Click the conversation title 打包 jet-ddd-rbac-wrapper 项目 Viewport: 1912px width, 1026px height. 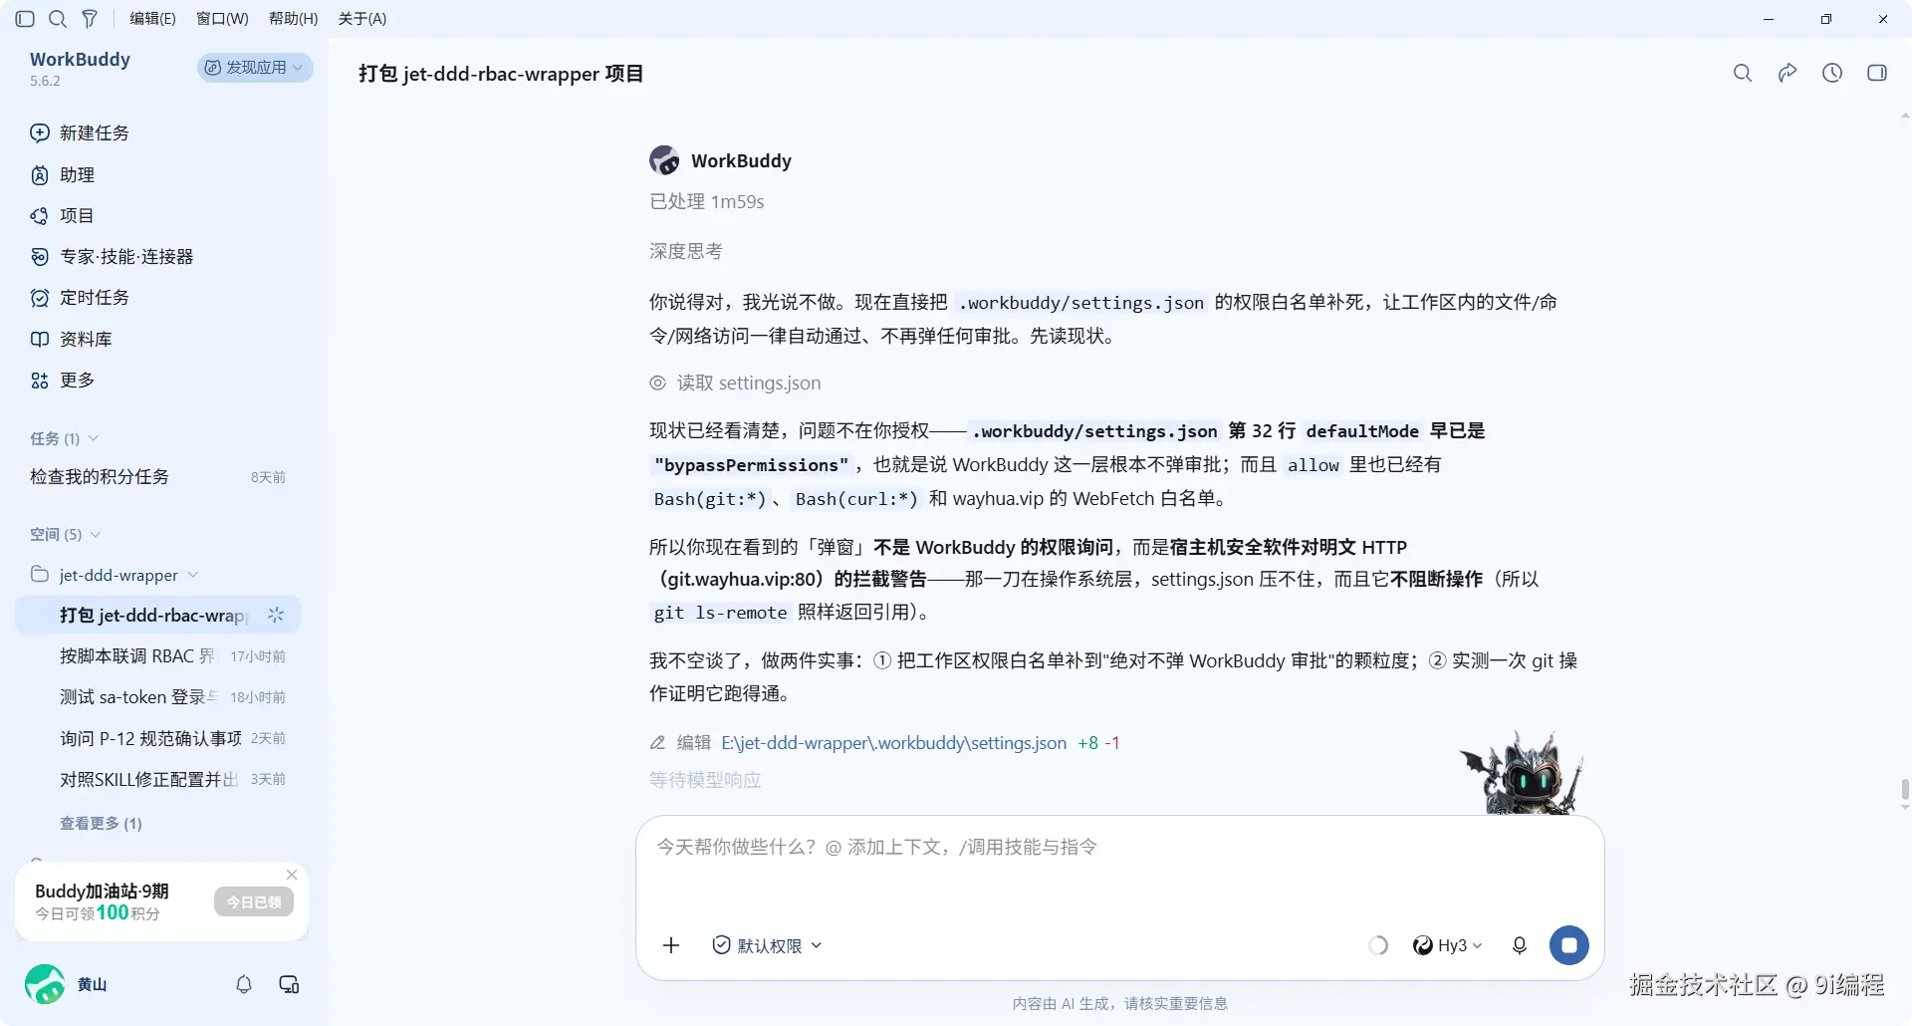pos(501,74)
